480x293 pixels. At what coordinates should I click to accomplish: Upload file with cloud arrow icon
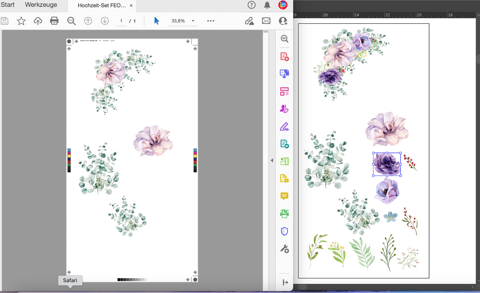point(38,21)
